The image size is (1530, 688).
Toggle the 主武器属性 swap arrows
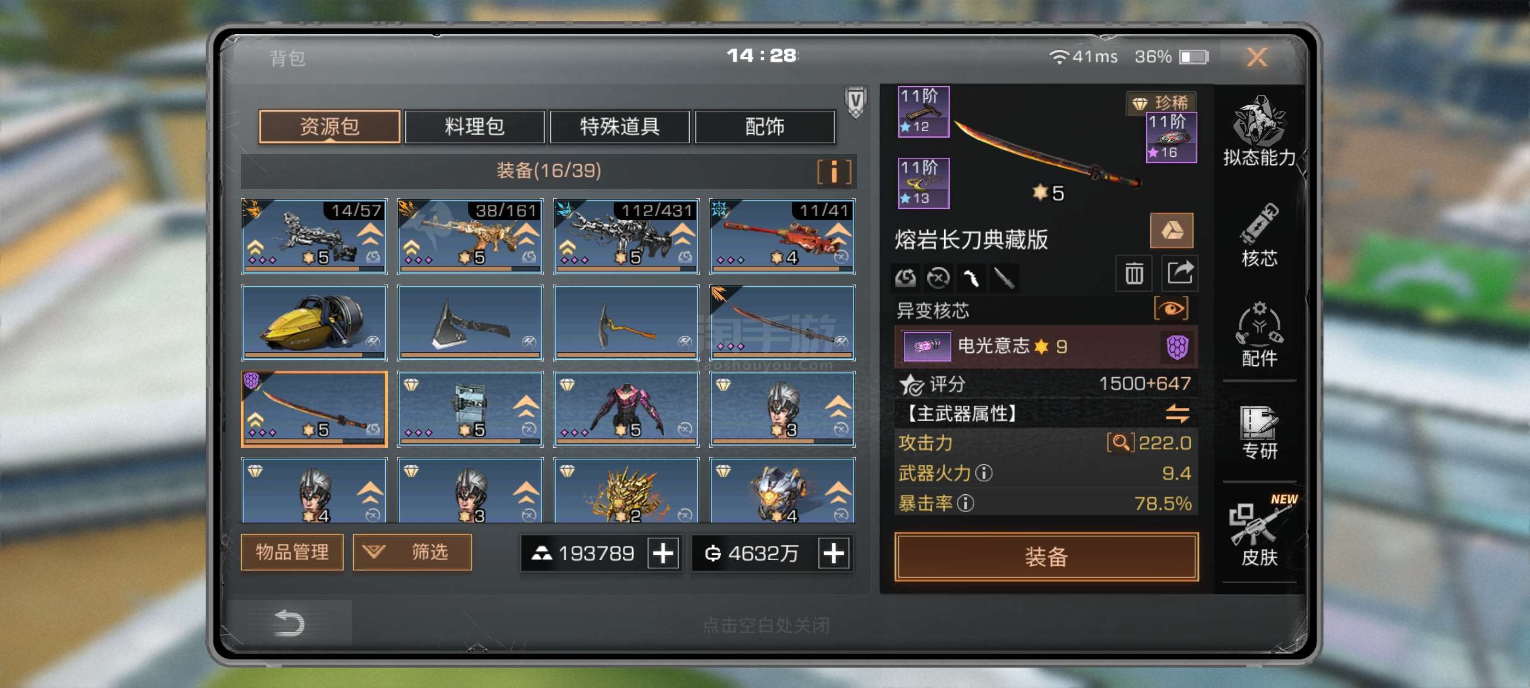pos(1176,413)
